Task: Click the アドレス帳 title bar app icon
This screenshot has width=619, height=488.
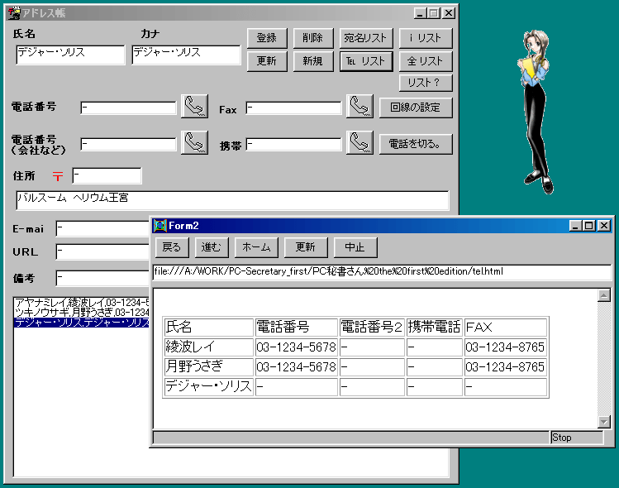Action: click(x=14, y=13)
